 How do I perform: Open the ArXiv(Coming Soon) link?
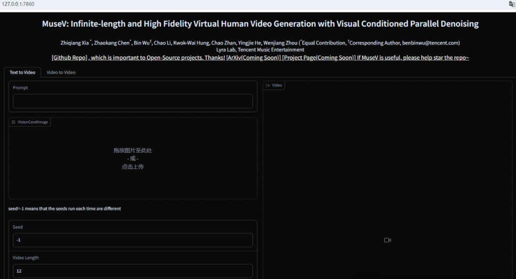pos(253,58)
